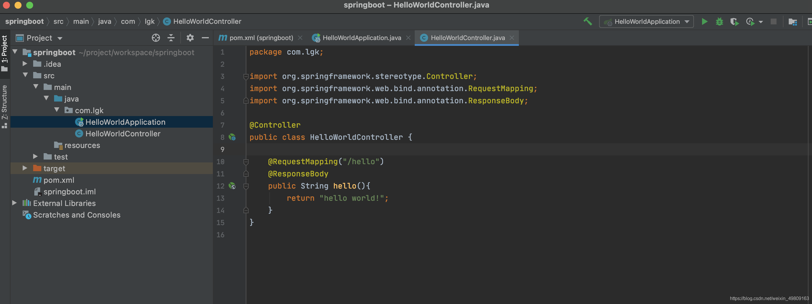Image resolution: width=812 pixels, height=304 pixels.
Task: Click the "hello world!" return string
Action: point(351,198)
